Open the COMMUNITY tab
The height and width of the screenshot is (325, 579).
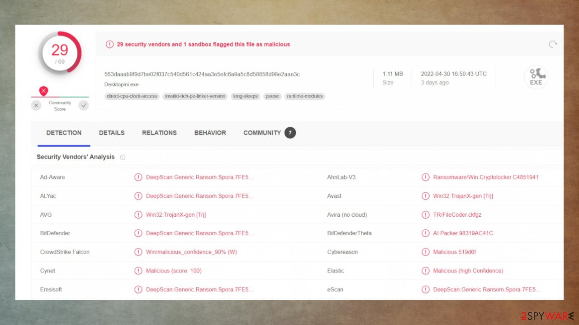tap(262, 133)
